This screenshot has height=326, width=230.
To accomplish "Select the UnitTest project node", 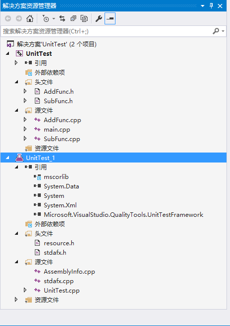I will pos(39,54).
